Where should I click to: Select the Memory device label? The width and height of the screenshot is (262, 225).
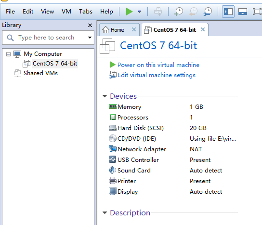pos(130,107)
